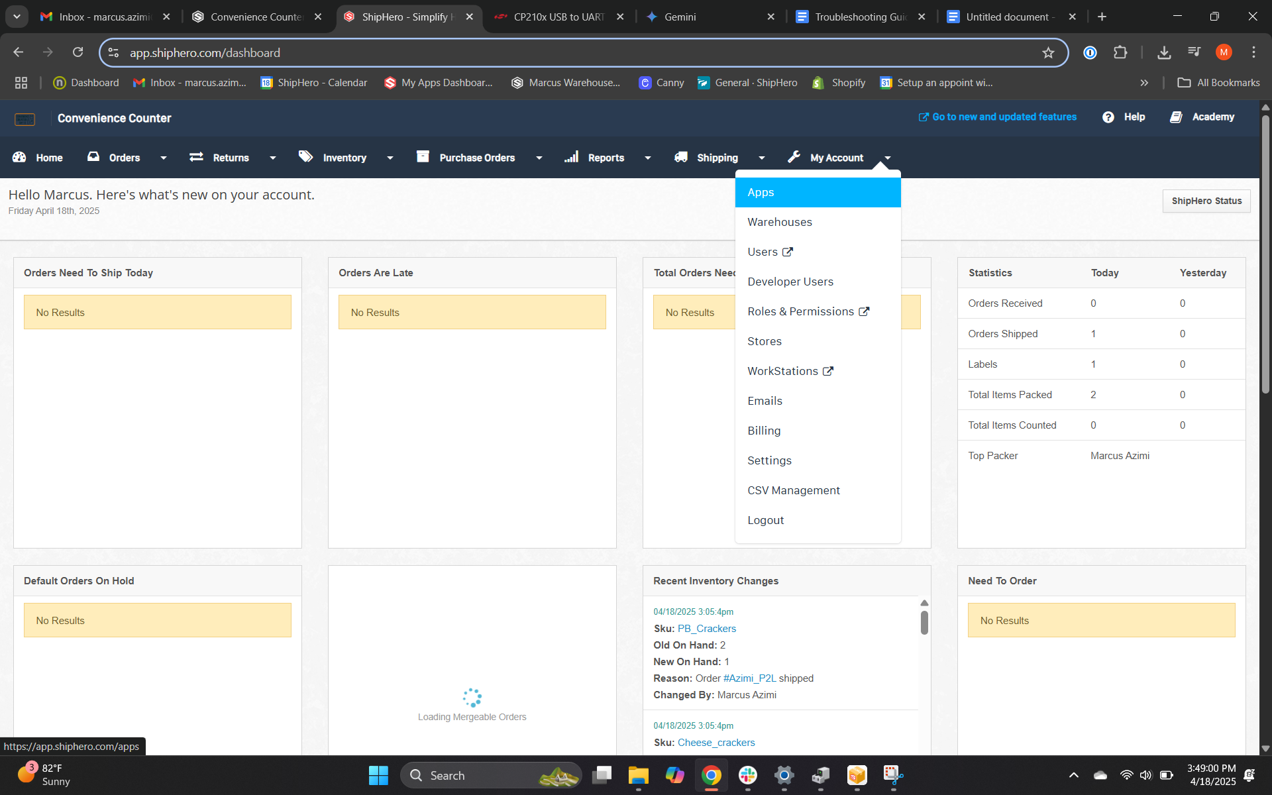Open the Chrome tab search chevron
Viewport: 1272px width, 795px height.
[x=17, y=17]
